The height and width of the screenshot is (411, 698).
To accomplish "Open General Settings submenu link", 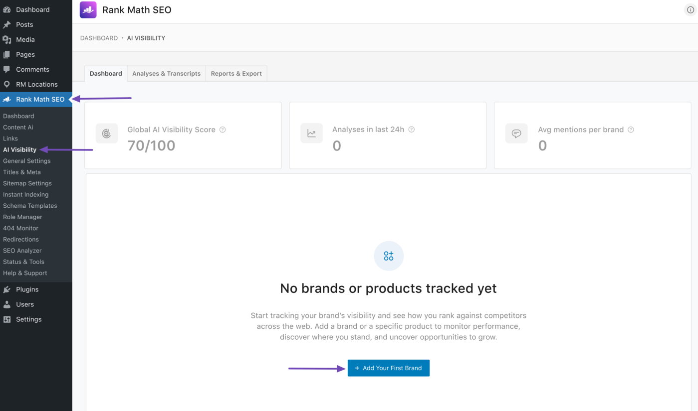I will tap(27, 161).
